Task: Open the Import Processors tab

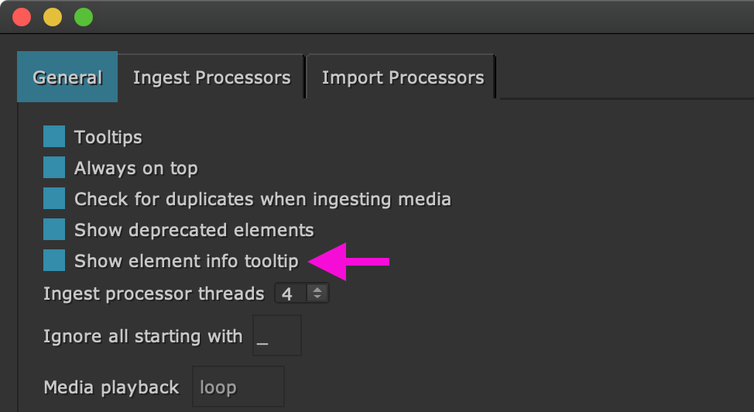Action: pyautogui.click(x=403, y=77)
